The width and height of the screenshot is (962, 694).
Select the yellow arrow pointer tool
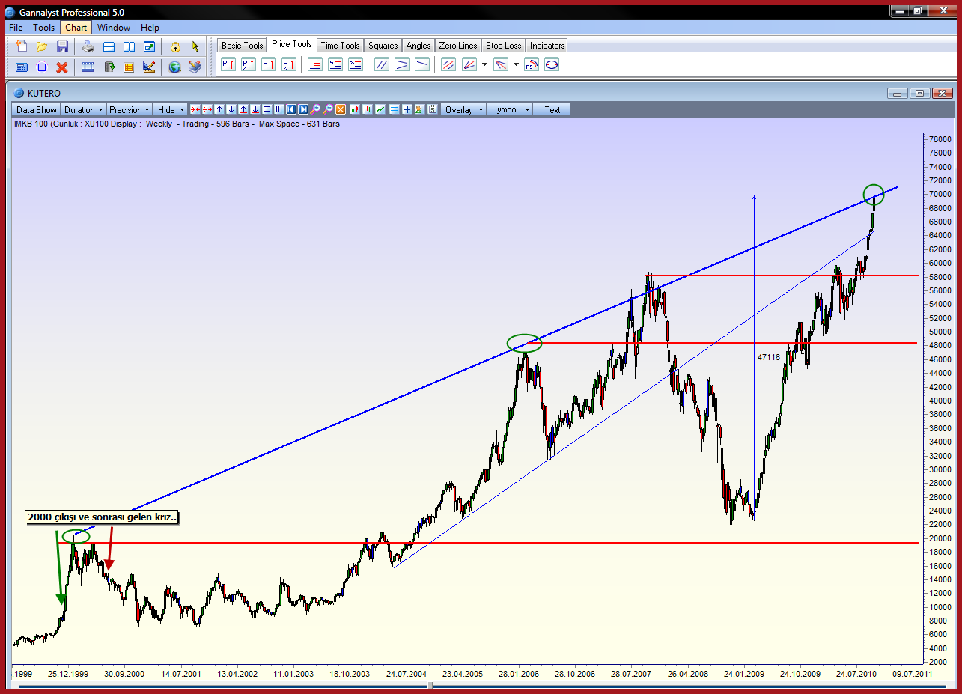[x=195, y=46]
